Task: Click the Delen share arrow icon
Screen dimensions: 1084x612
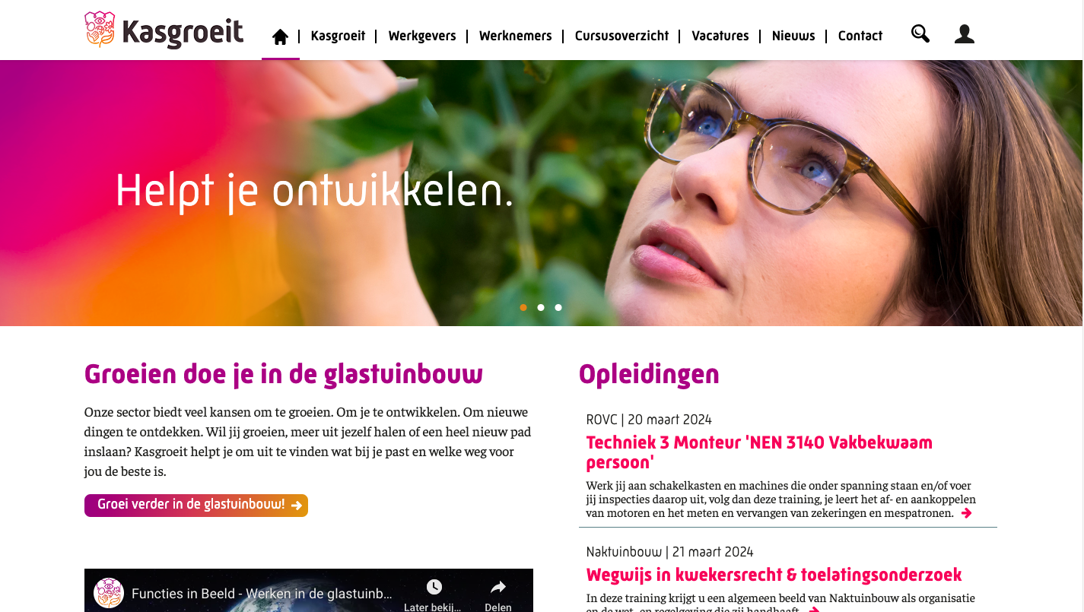Action: 498,586
